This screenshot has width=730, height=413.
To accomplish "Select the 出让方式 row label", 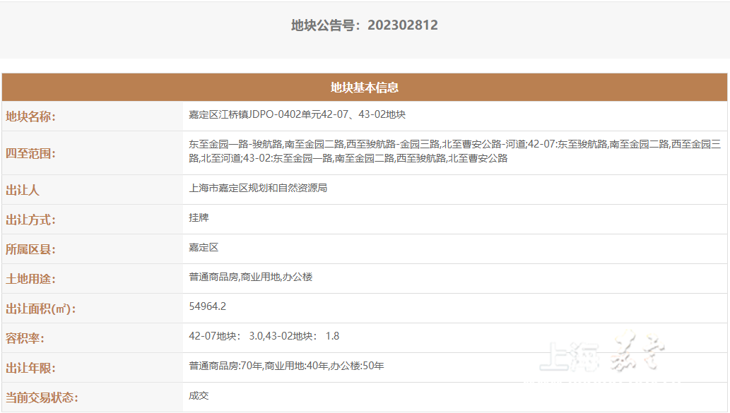I will pyautogui.click(x=30, y=220).
